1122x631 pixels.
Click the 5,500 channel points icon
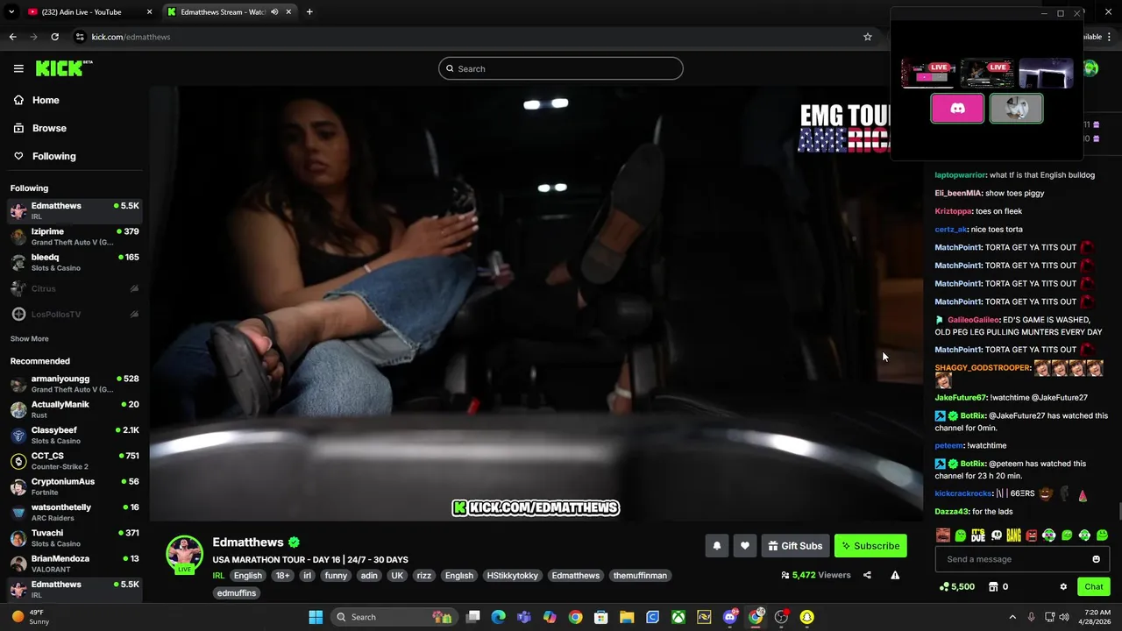[x=944, y=587]
